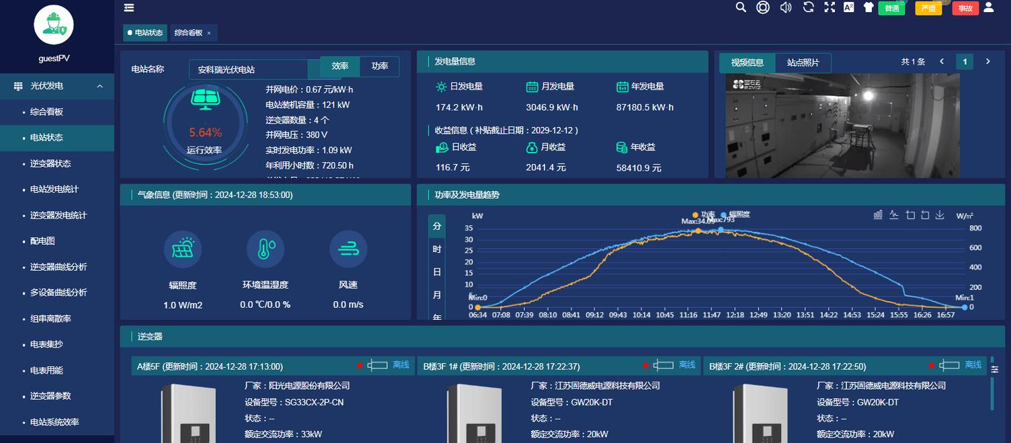The image size is (1011, 443).
Task: Click the 月发电量 calendar icon
Action: 532,87
